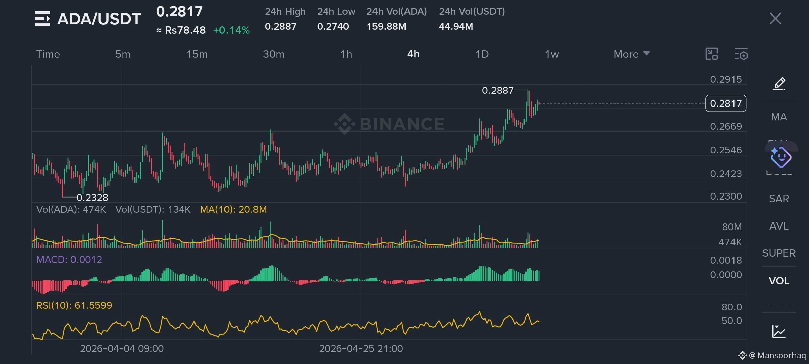809x364 pixels.
Task: Toggle the MA indicator
Action: (x=779, y=117)
